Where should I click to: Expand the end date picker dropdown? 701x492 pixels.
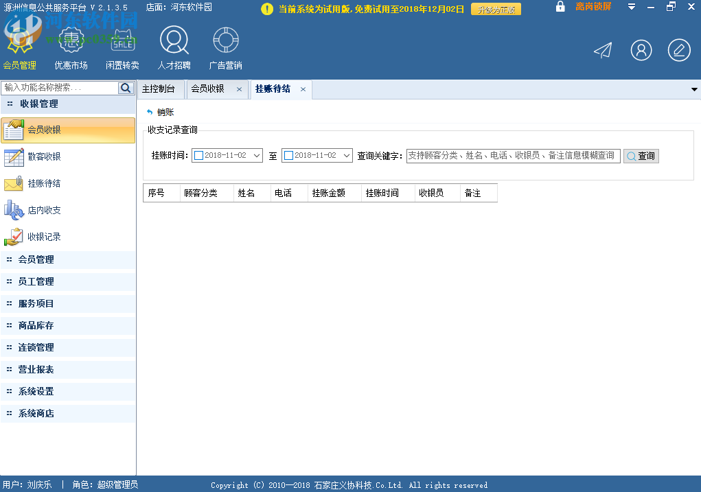(x=347, y=155)
